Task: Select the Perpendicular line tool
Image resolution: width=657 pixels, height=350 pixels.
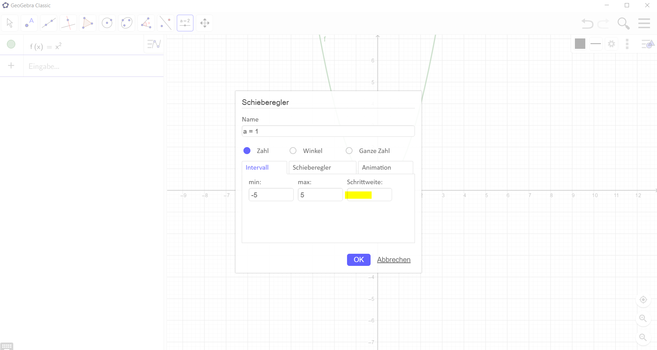Action: 68,23
